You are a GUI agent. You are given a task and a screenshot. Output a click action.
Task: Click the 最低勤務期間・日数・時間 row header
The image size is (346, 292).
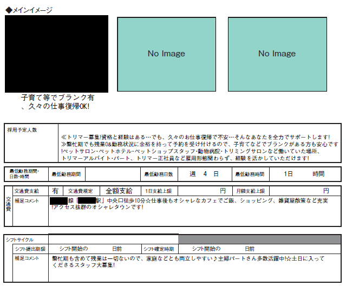point(26,174)
